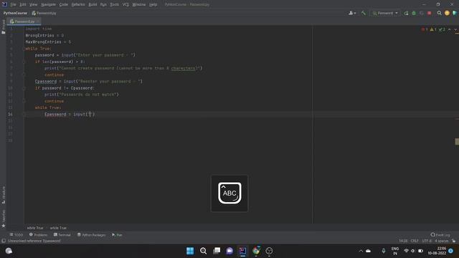Image resolution: width=459 pixels, height=258 pixels.
Task: Go to next highlighted error arrow
Action: tap(455, 29)
